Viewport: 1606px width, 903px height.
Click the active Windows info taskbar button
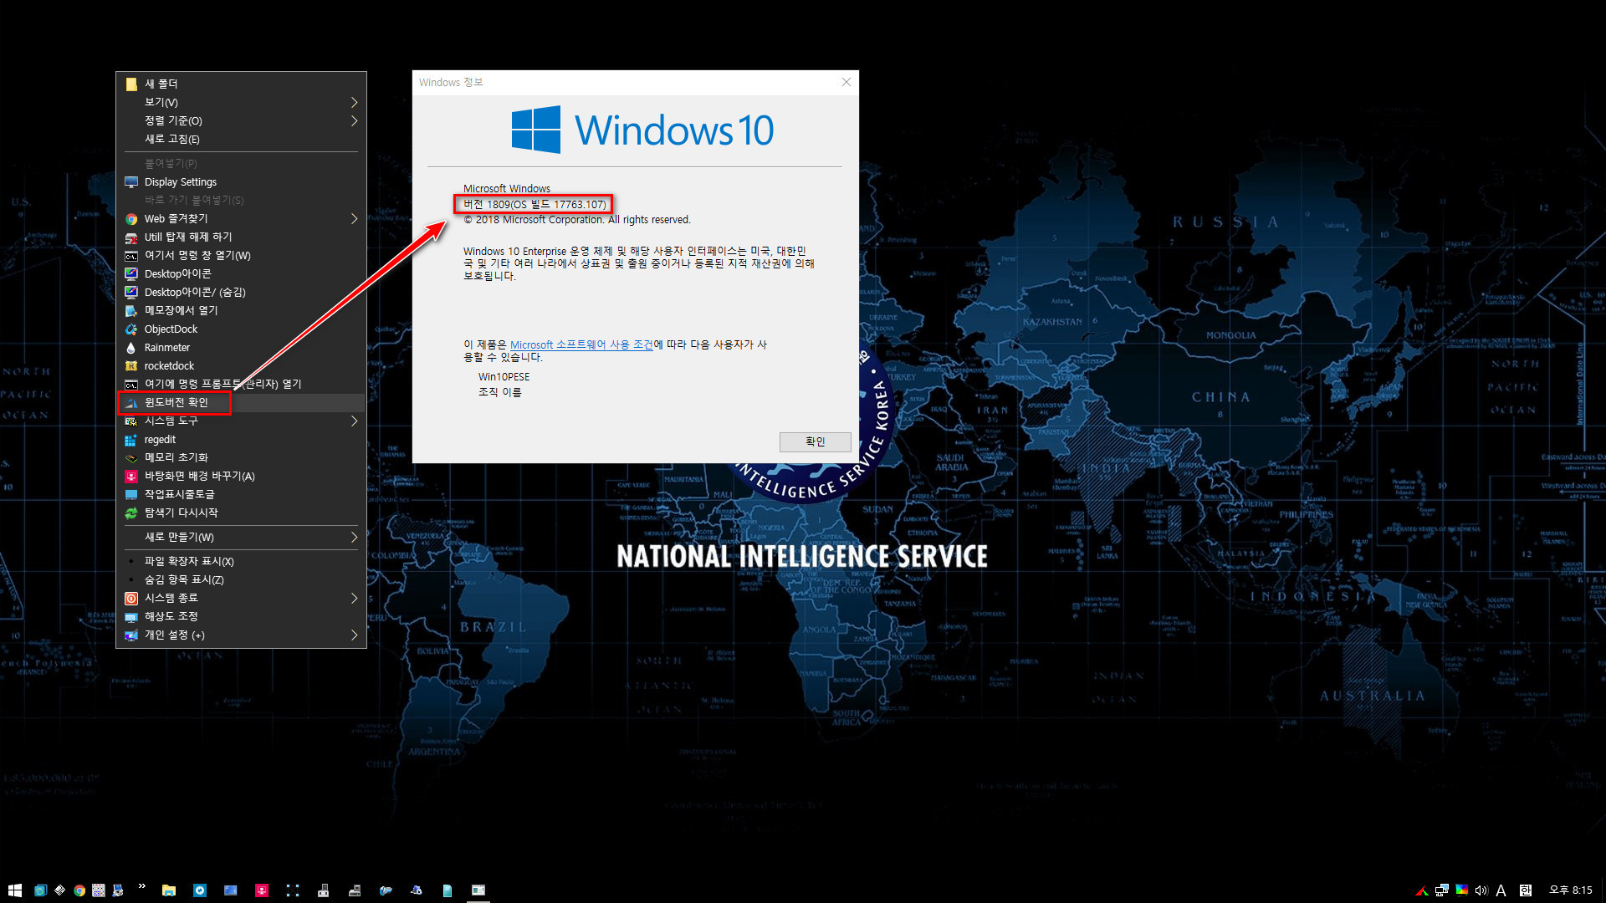click(478, 890)
